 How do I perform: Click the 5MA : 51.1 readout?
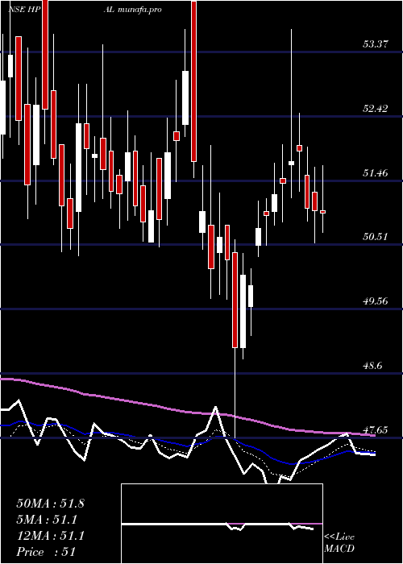(47, 520)
